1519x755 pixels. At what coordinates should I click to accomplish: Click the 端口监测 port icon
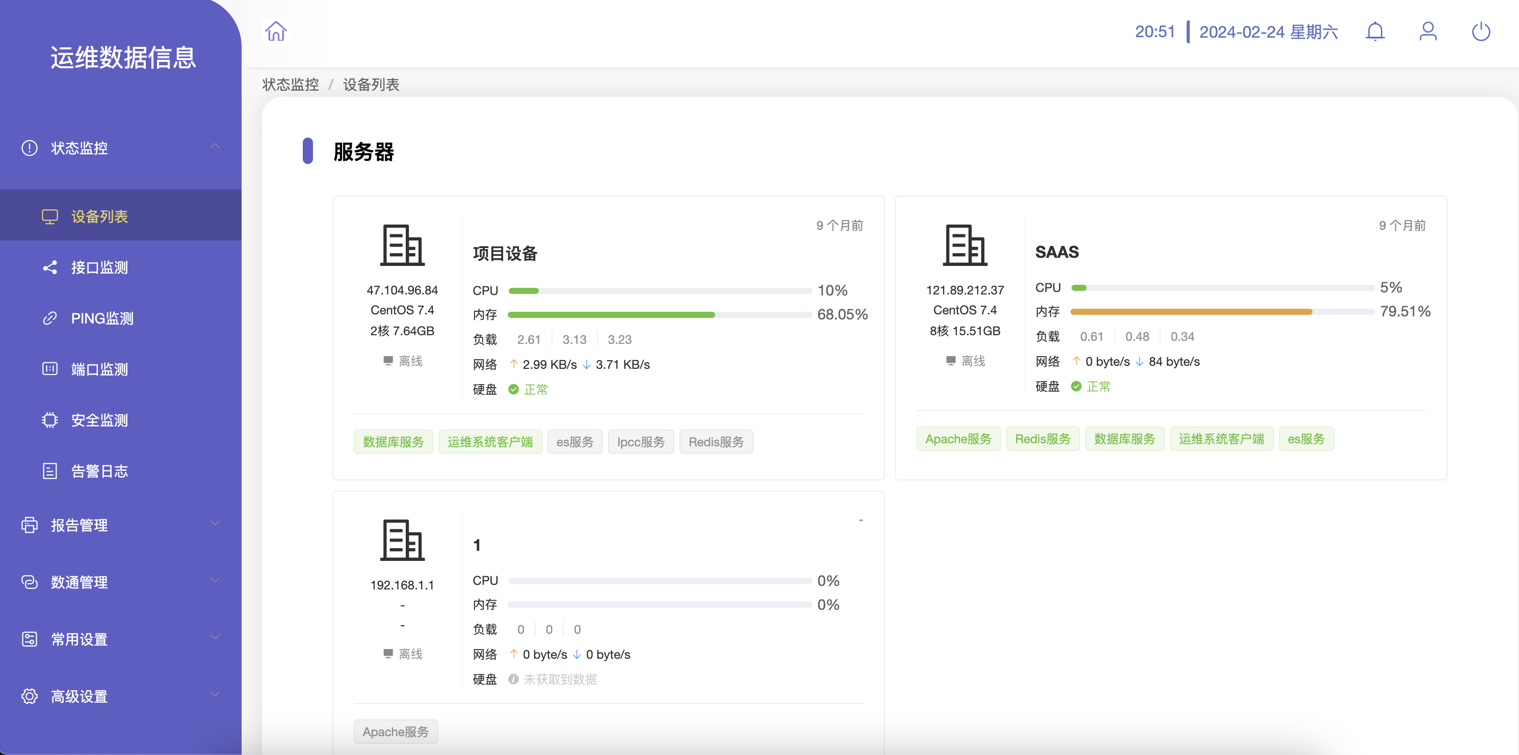[49, 369]
